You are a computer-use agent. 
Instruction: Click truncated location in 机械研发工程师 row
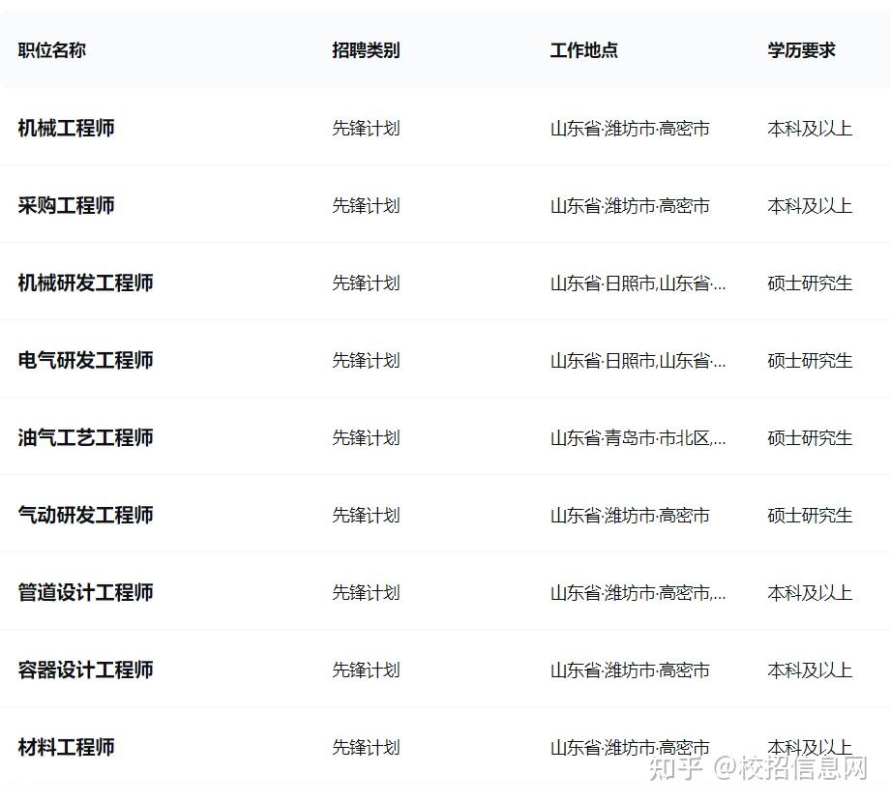click(x=638, y=283)
